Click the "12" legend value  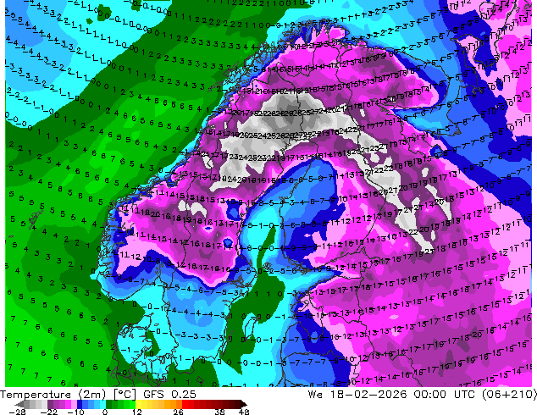pos(137,412)
